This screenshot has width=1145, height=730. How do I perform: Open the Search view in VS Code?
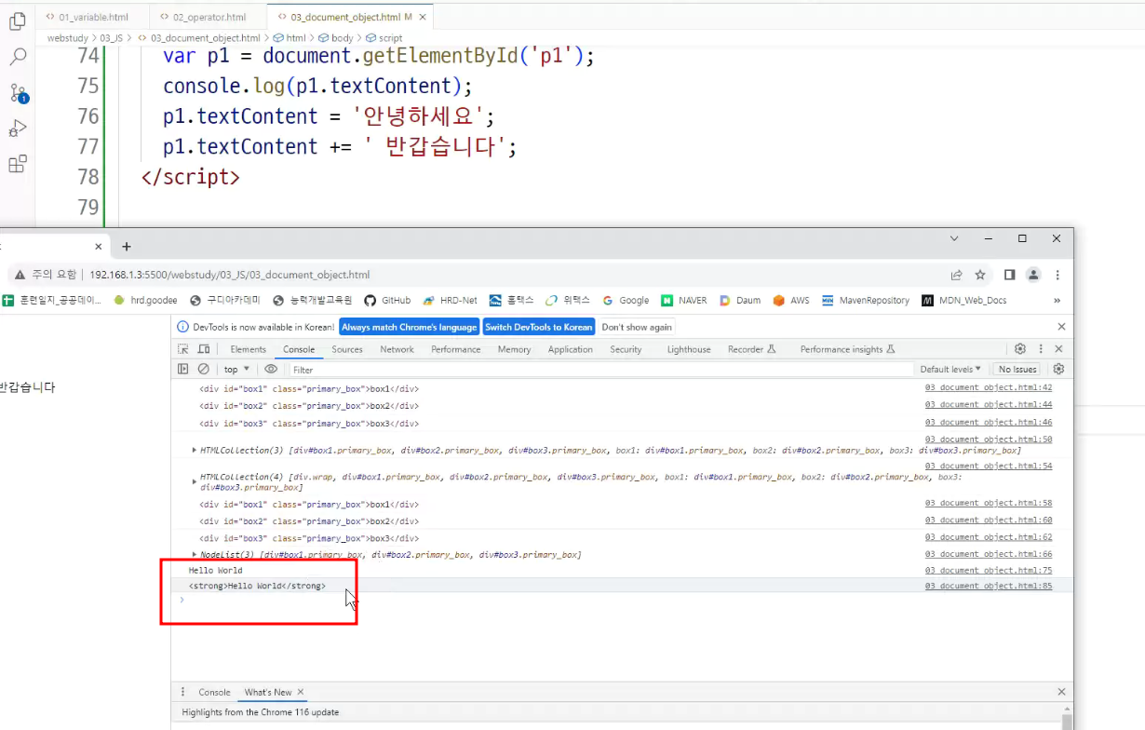click(18, 57)
